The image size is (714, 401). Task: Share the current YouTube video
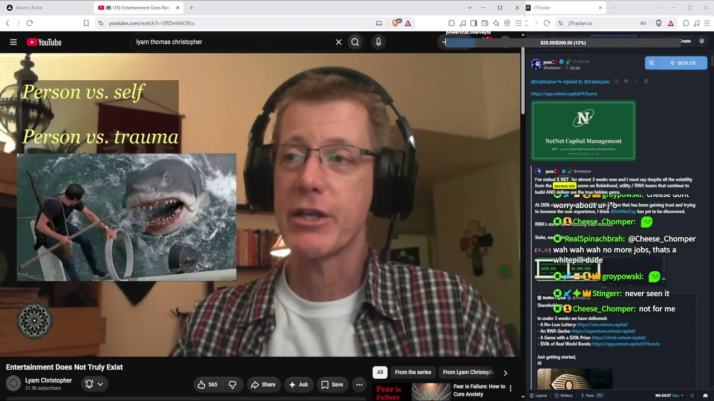tap(263, 384)
